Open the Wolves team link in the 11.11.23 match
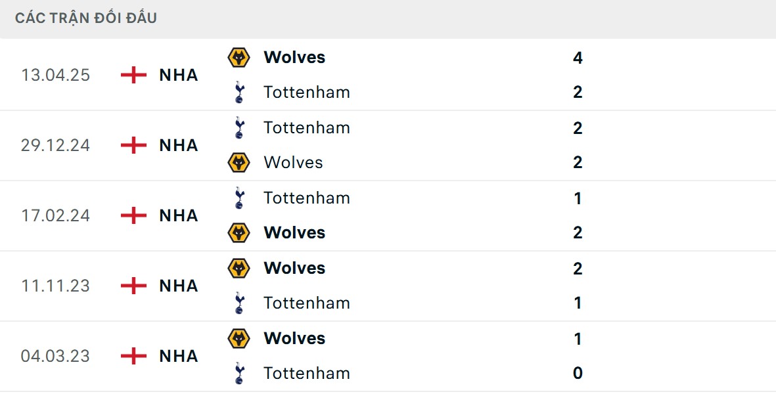Viewport: 776px width, 394px height. point(294,268)
